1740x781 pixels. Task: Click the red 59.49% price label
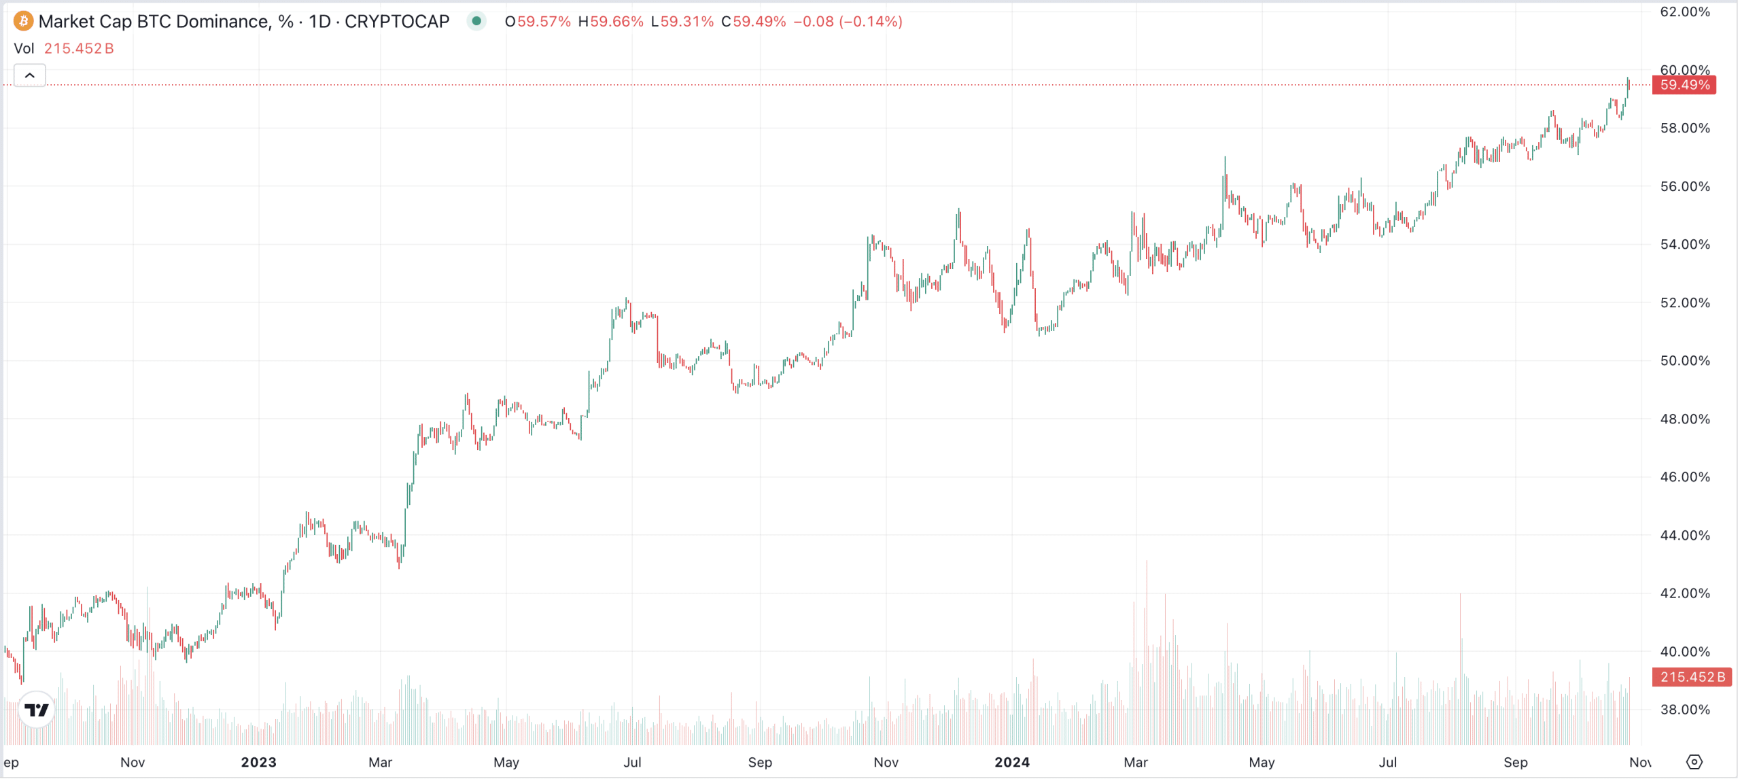tap(1684, 85)
